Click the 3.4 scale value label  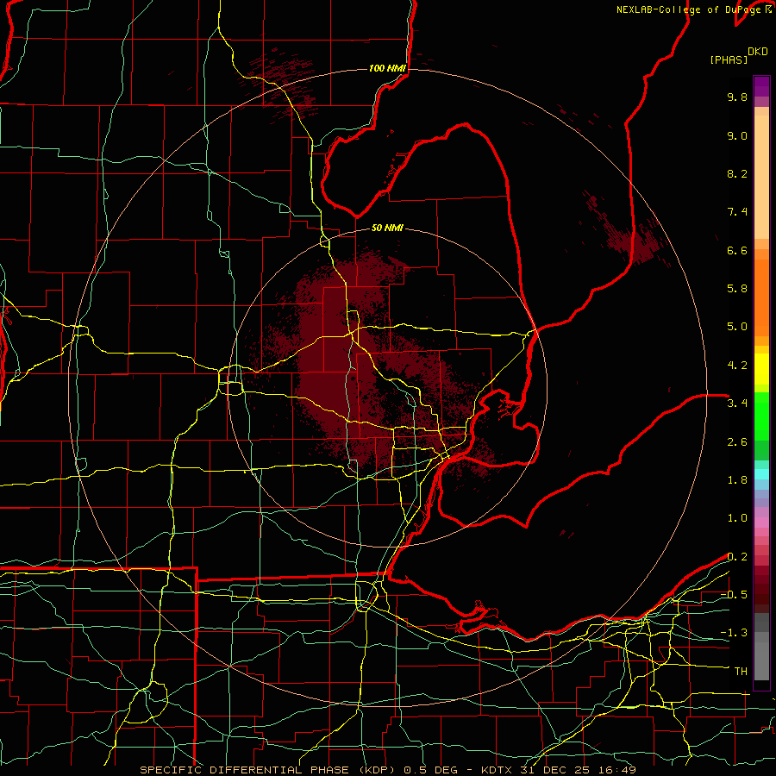tap(737, 404)
